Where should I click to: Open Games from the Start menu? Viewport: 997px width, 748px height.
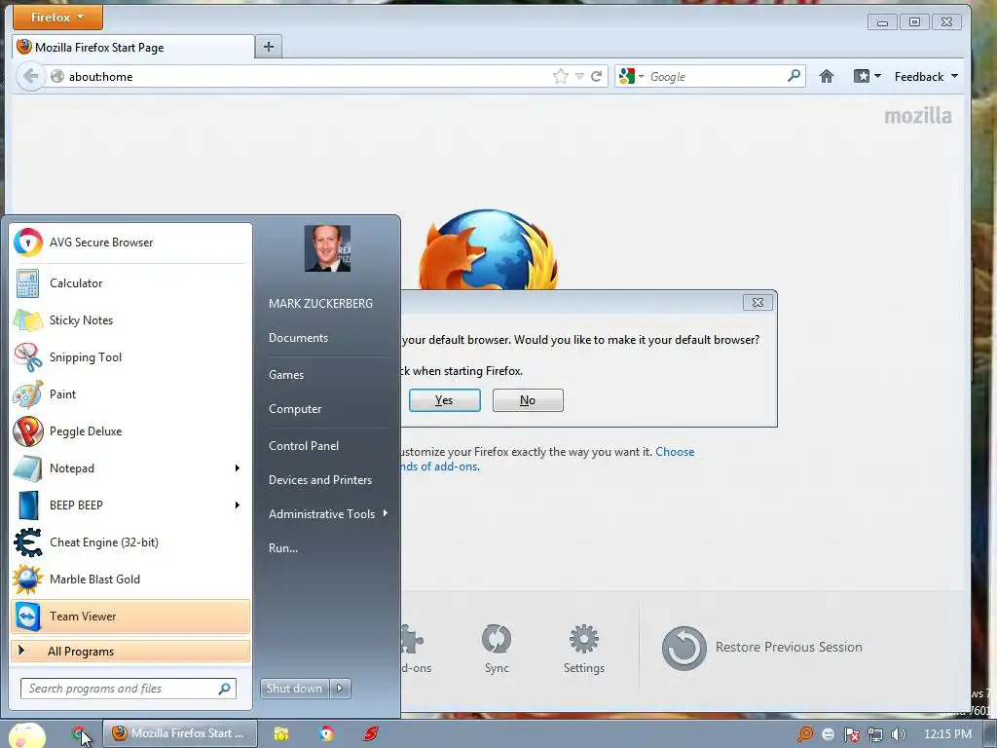point(286,375)
